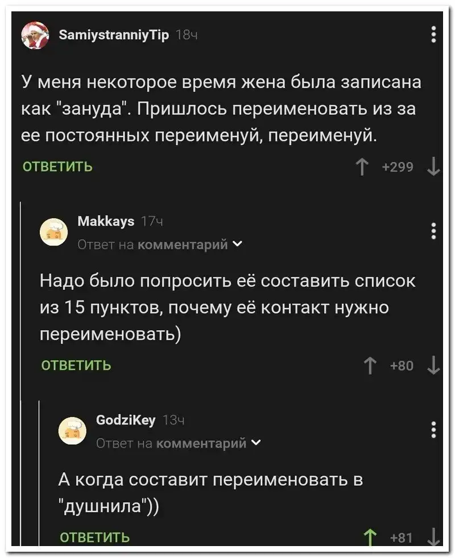Open three-dot menu on SamiystranniyTip's comment
This screenshot has height=558, width=455.
point(433,35)
